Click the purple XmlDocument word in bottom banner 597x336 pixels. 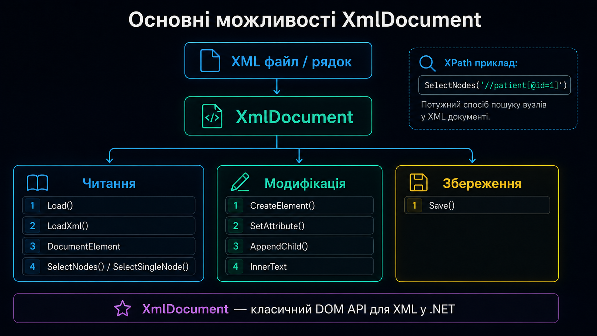point(185,309)
